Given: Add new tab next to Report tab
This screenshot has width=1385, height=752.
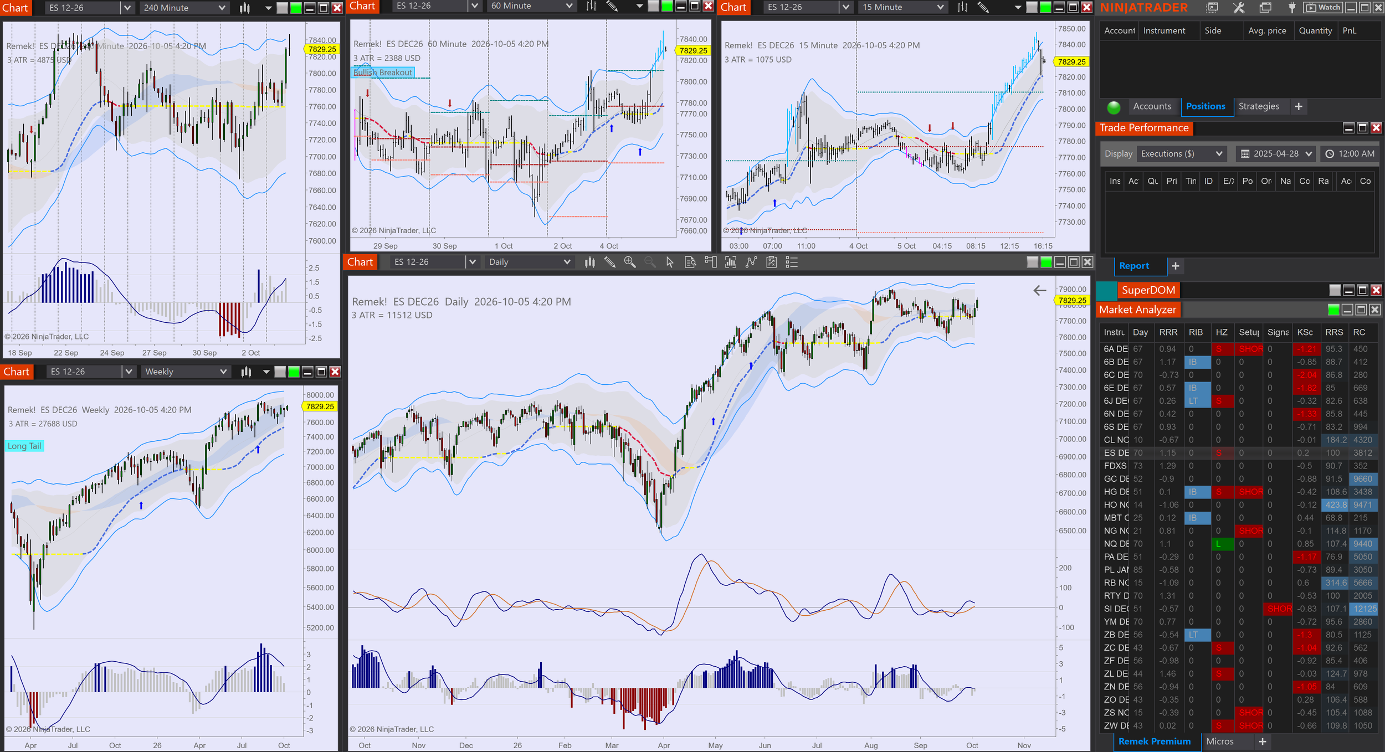Looking at the screenshot, I should pyautogui.click(x=1176, y=266).
